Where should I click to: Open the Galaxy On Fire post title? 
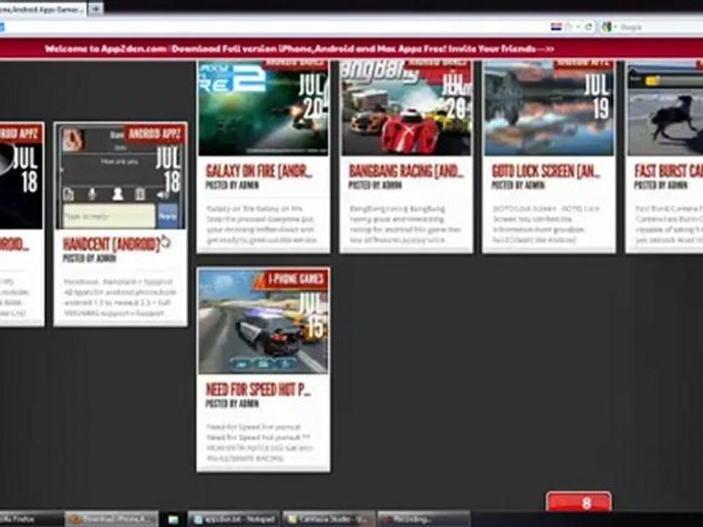pyautogui.click(x=259, y=171)
